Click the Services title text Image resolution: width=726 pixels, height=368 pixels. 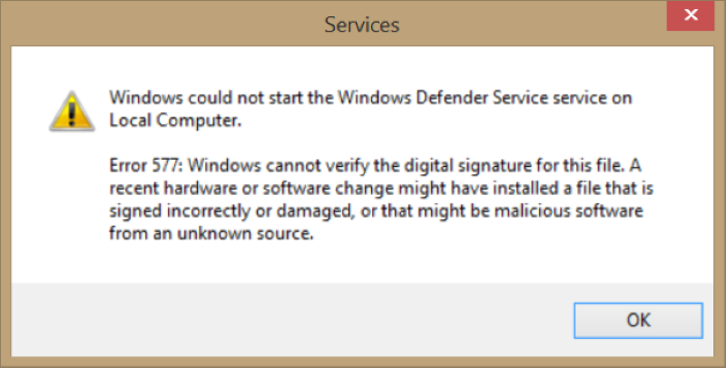pos(361,24)
